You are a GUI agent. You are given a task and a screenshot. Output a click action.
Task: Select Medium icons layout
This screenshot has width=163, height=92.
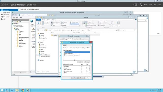pos(74,22)
